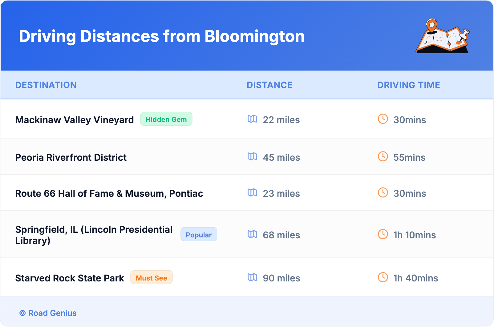The height and width of the screenshot is (327, 494).
Task: Click the map illustration in the header
Action: [443, 36]
